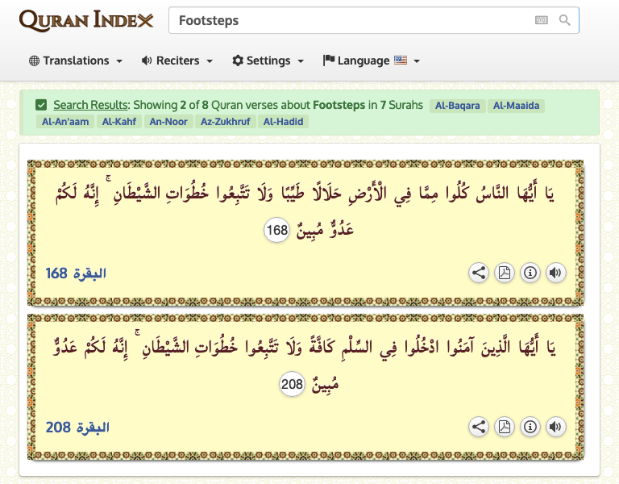The height and width of the screenshot is (484, 619).
Task: Share verse 168
Action: point(479,273)
